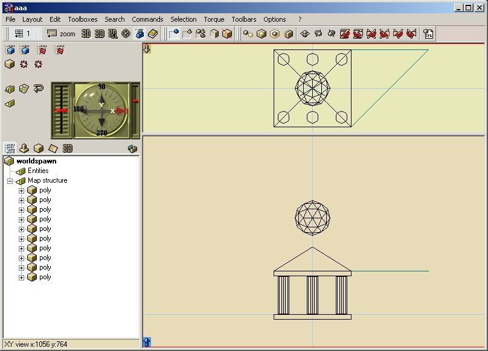
Task: Collapse the Map structure node
Action: point(10,181)
